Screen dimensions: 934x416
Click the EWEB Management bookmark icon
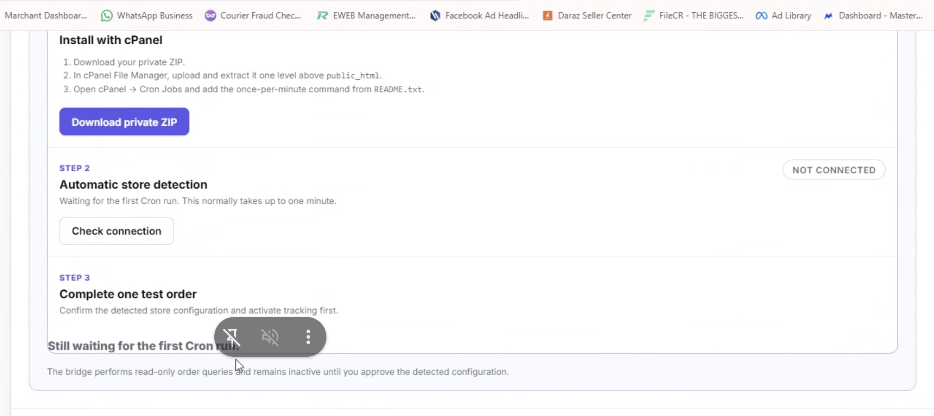click(322, 16)
